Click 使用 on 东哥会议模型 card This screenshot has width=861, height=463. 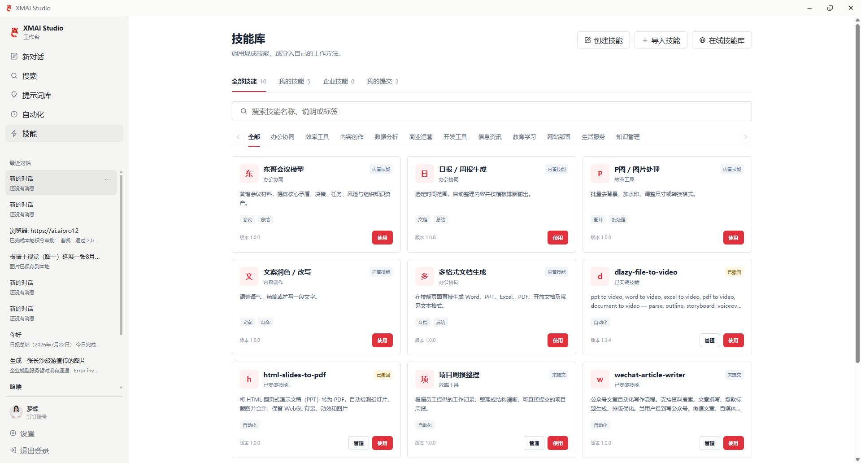point(382,238)
